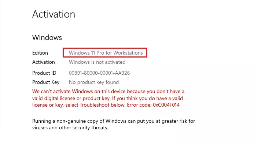
Task: Click the red We can't activate Windows line
Action: [108, 91]
